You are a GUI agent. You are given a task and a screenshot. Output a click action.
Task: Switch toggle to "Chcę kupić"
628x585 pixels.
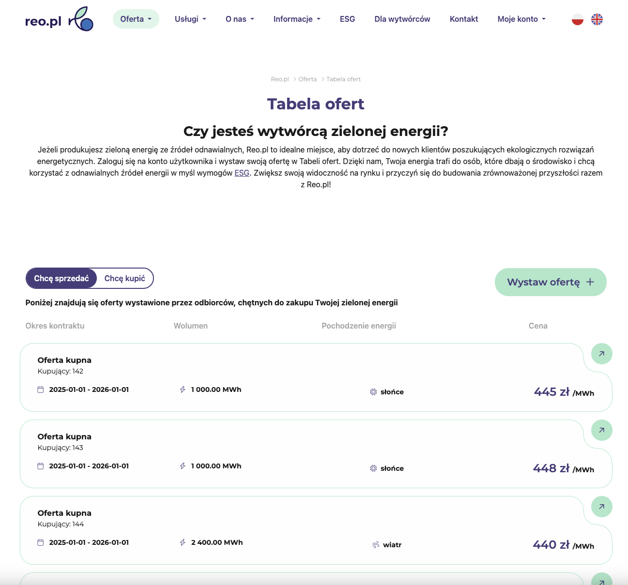point(125,278)
